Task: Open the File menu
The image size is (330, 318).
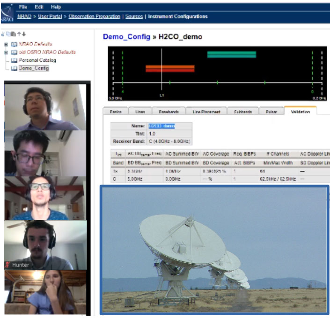Action: (x=23, y=7)
